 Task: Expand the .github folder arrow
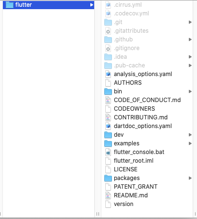point(190,39)
